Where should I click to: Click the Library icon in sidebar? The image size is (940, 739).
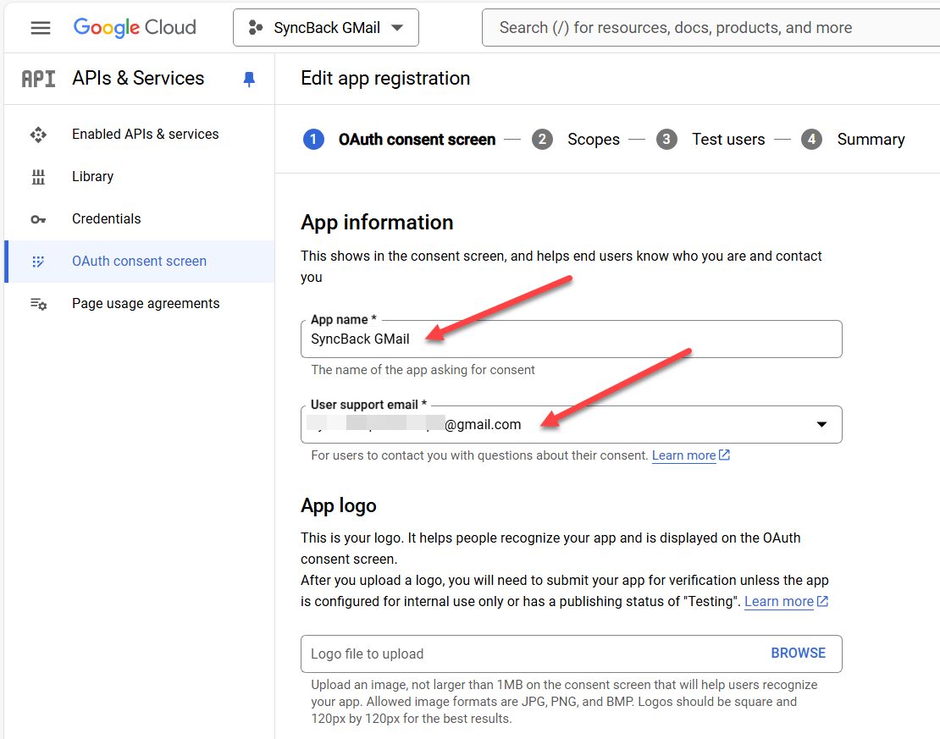(38, 177)
